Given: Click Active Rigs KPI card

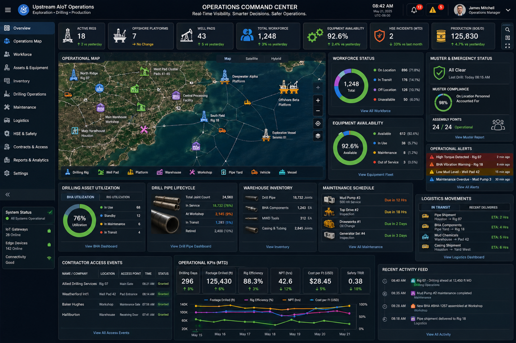Looking at the screenshot, I should click(82, 36).
